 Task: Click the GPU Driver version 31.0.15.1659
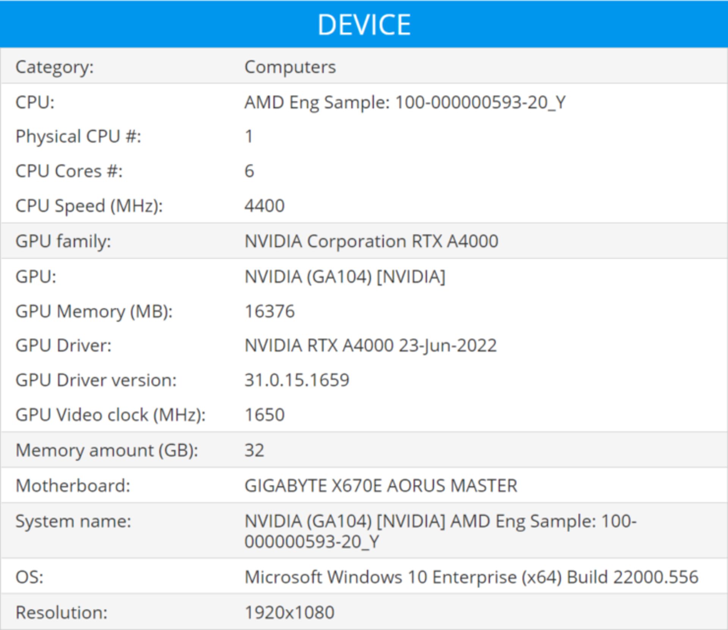point(298,380)
